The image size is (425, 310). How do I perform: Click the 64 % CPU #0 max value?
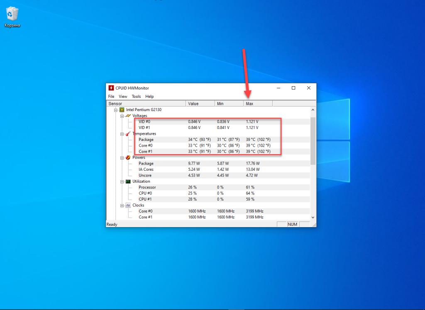[x=250, y=193]
